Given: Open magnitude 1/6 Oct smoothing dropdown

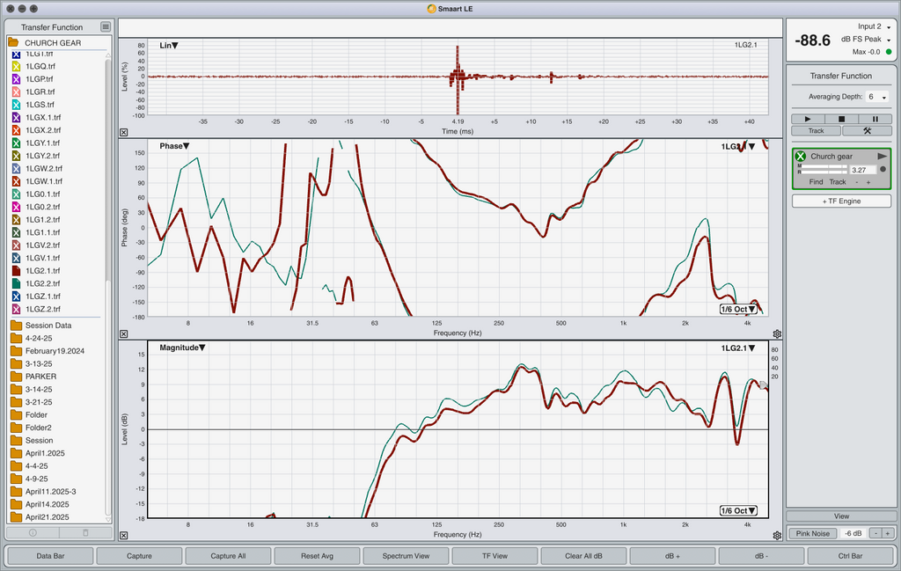Looking at the screenshot, I should 738,510.
